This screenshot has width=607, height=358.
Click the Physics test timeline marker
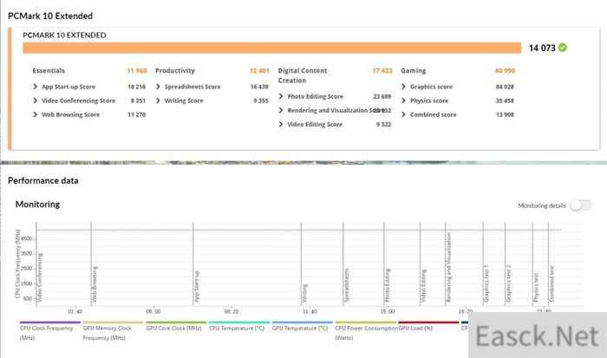pyautogui.click(x=536, y=288)
